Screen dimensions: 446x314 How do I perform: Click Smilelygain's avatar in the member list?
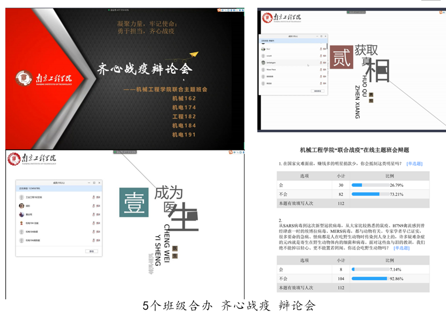tap(263, 63)
